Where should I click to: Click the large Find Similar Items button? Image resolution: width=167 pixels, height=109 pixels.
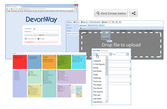[x=111, y=13]
